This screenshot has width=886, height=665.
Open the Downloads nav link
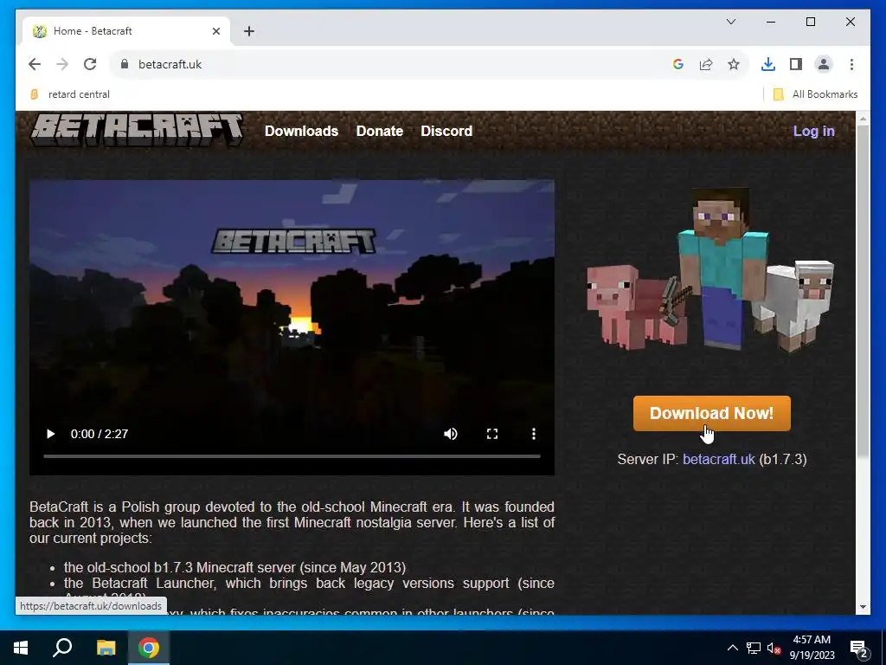click(301, 132)
